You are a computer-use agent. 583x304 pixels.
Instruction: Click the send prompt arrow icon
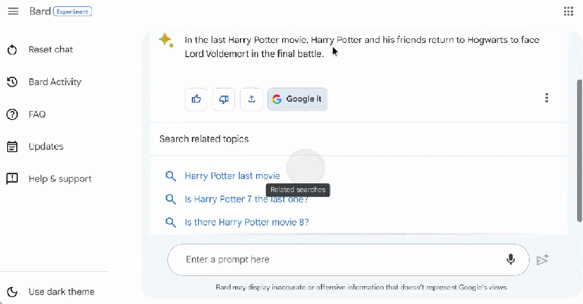click(542, 260)
